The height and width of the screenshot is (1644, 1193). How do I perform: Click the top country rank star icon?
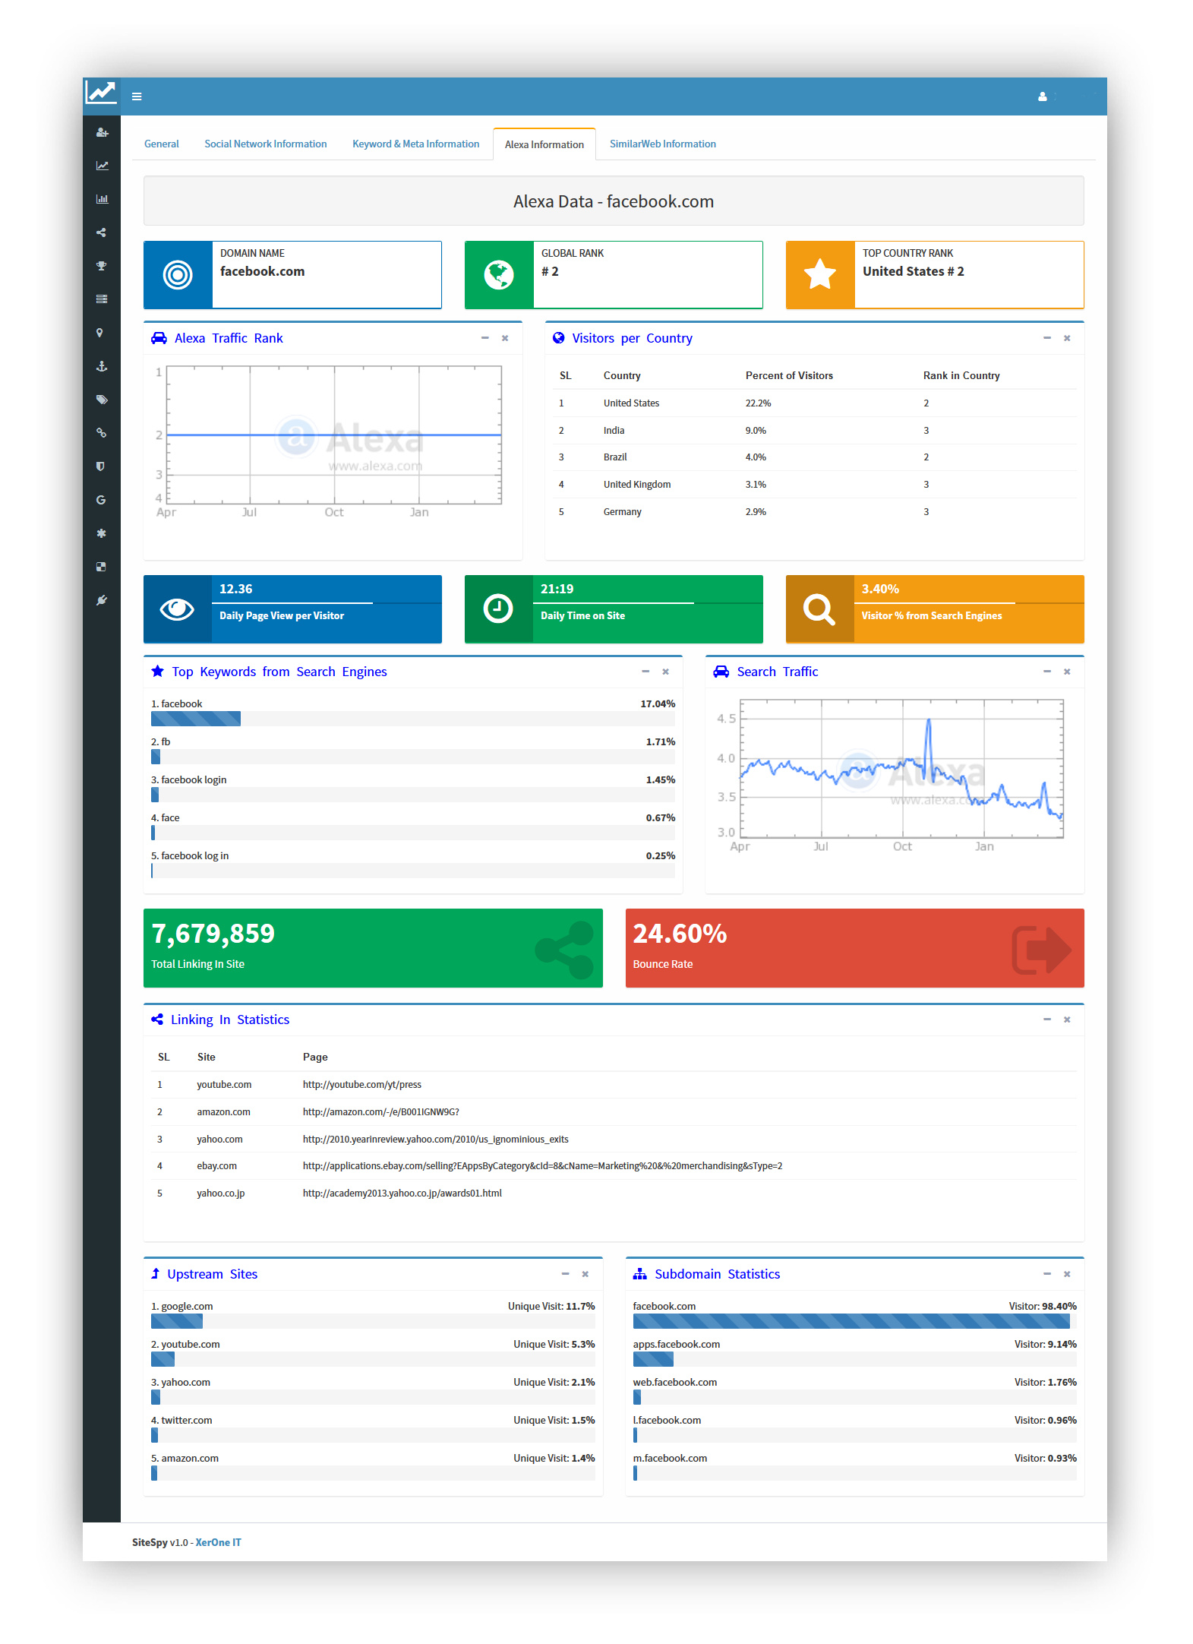coord(820,274)
